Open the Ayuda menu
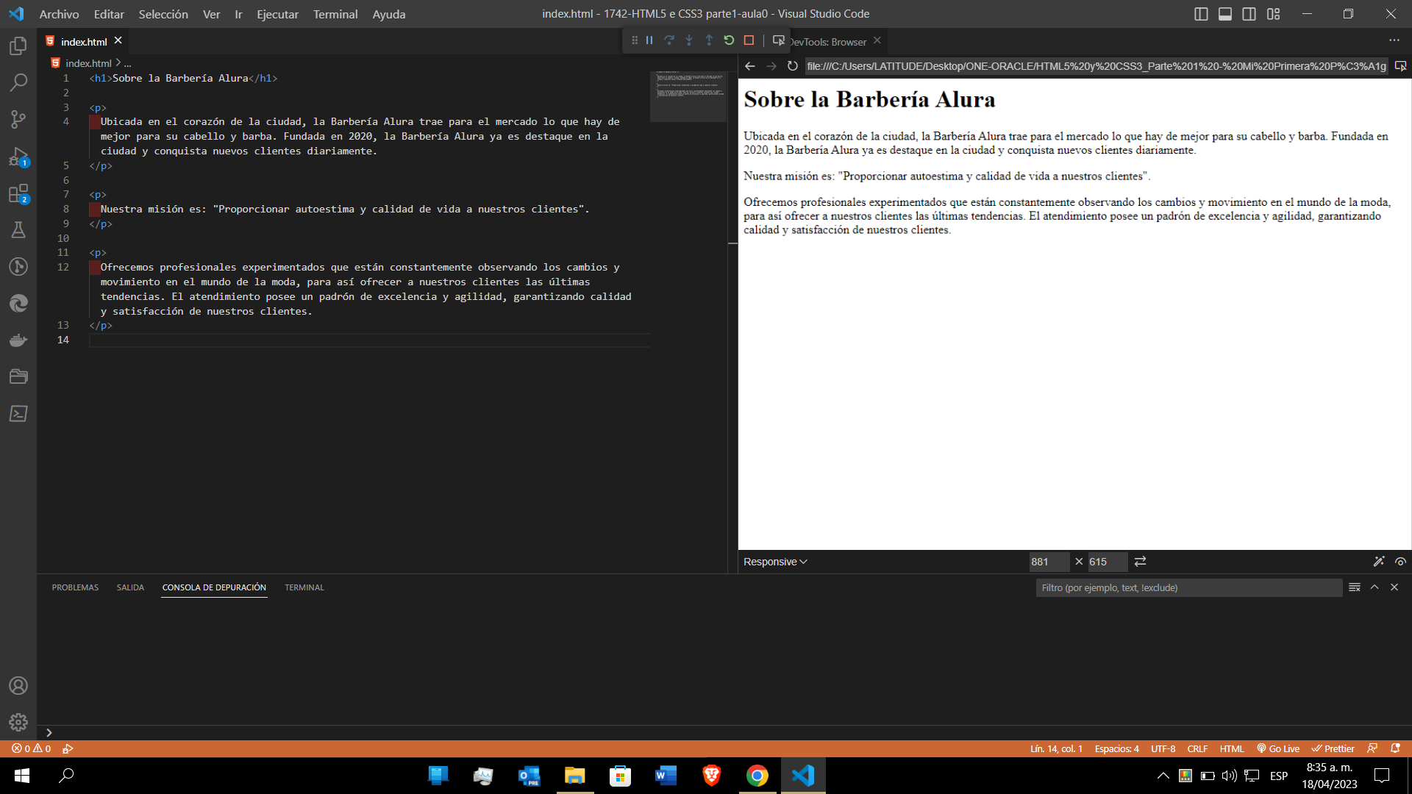This screenshot has height=794, width=1412. [389, 14]
